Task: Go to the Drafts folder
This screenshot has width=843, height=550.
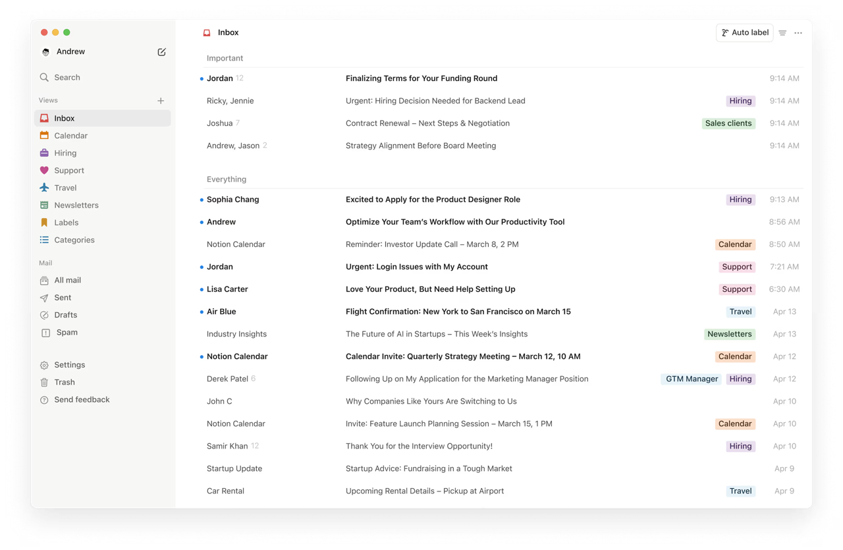Action: point(65,315)
